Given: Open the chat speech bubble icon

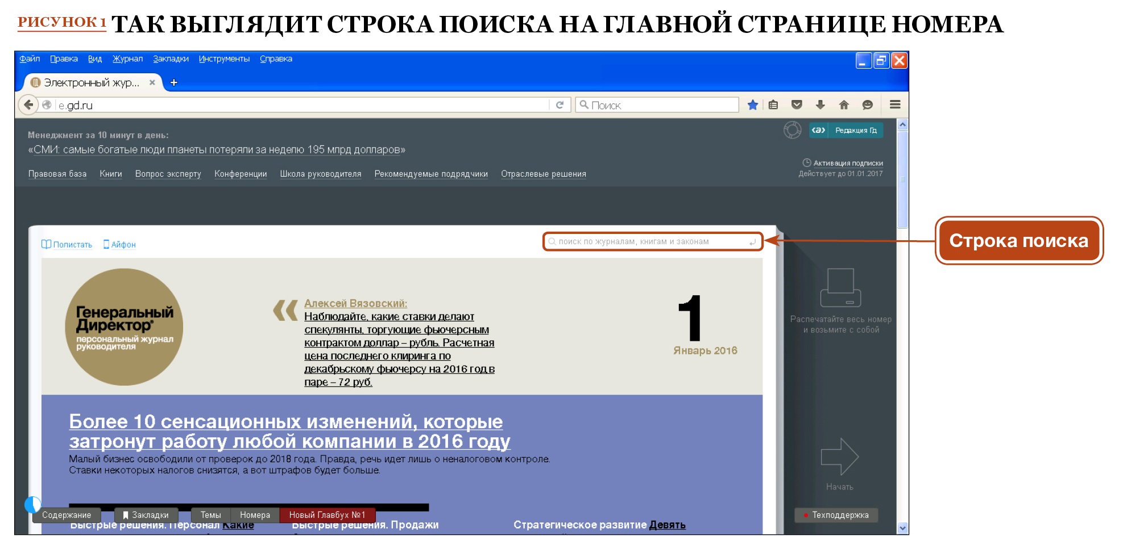Looking at the screenshot, I should coord(867,105).
